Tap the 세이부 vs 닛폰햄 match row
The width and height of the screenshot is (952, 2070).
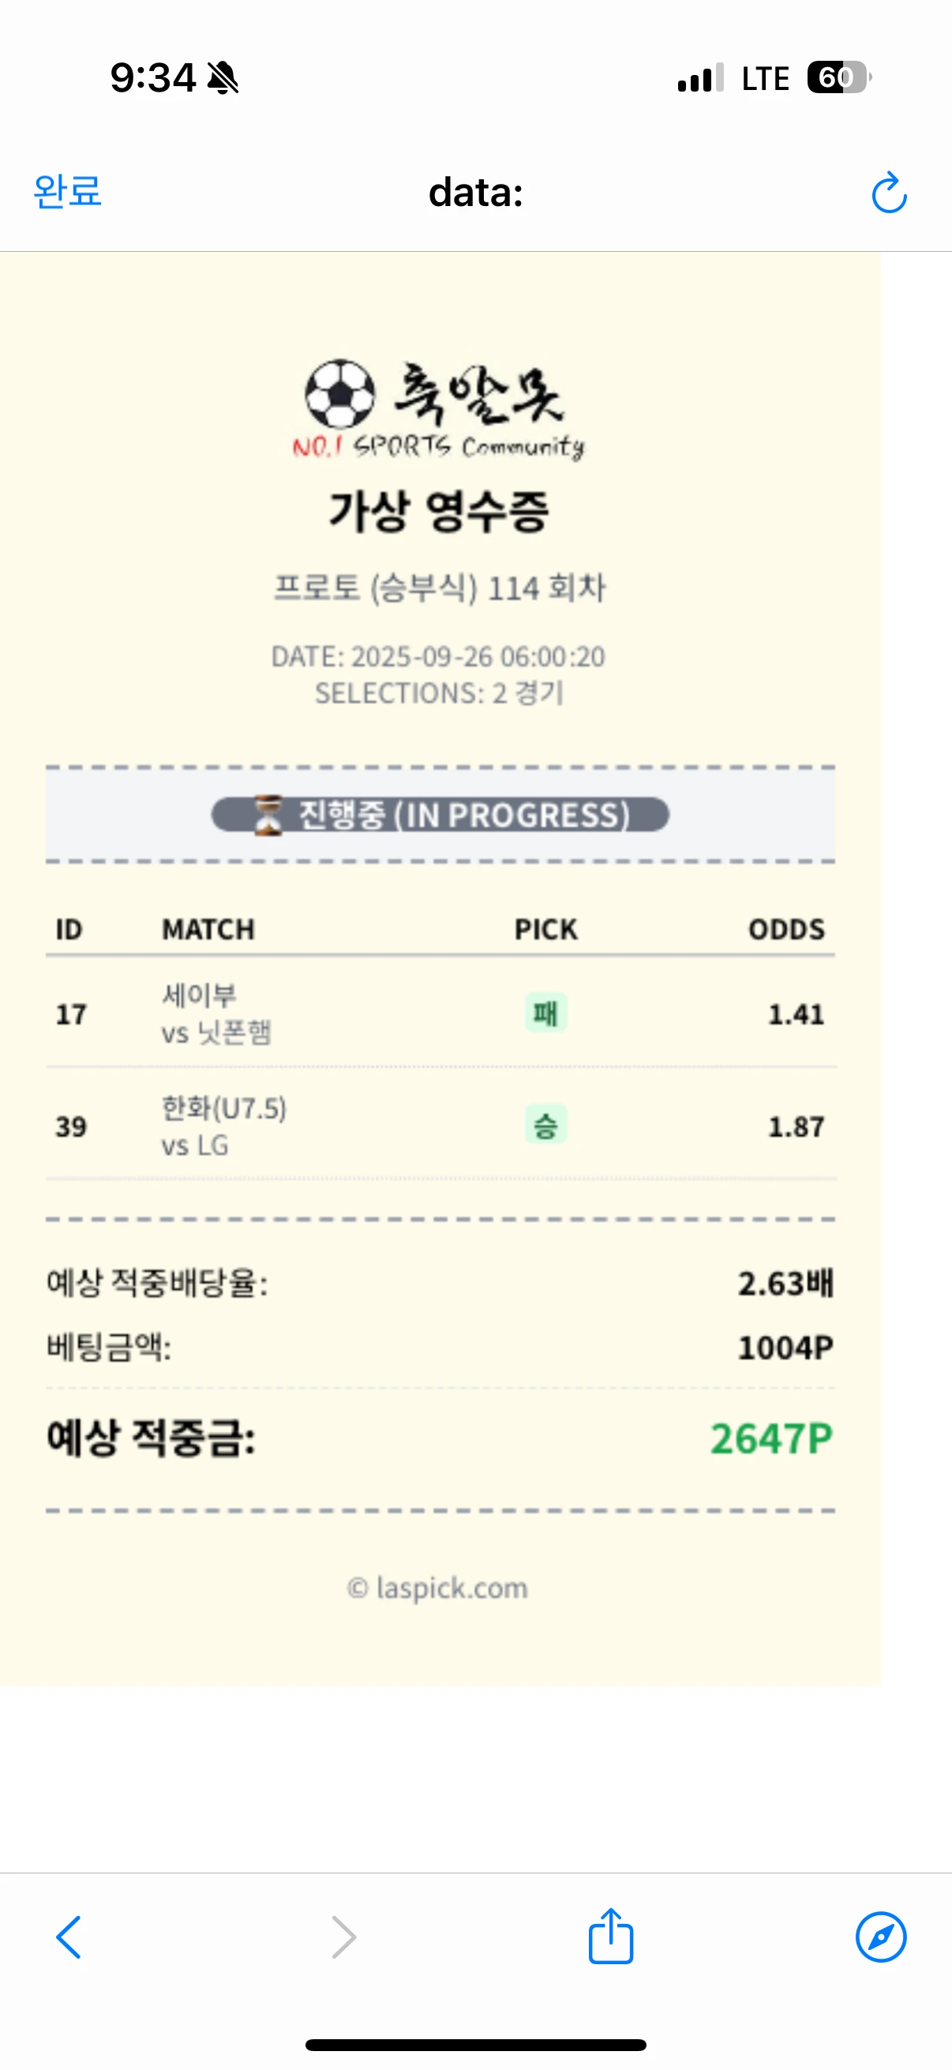[216, 1014]
